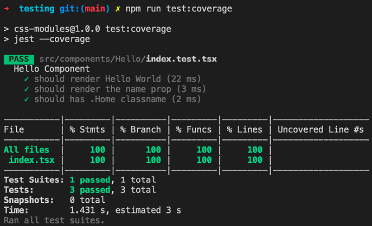This screenshot has height=226, width=372.
Task: Click the '3 passed' Tests result
Action: 90,190
